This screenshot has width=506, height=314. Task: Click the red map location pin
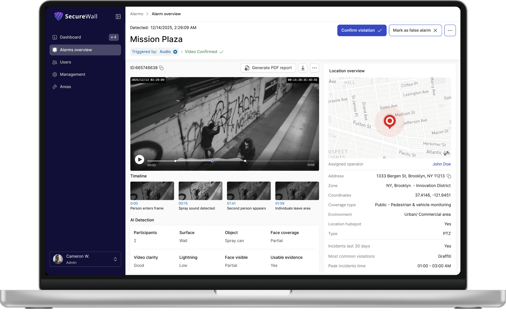pyautogui.click(x=390, y=121)
